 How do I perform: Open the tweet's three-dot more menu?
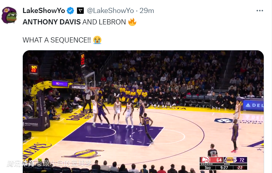tap(259, 10)
